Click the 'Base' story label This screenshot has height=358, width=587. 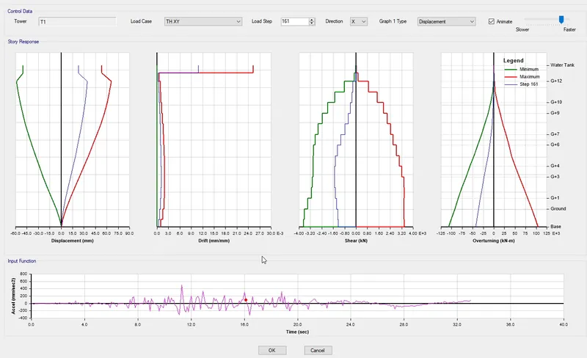coord(555,227)
